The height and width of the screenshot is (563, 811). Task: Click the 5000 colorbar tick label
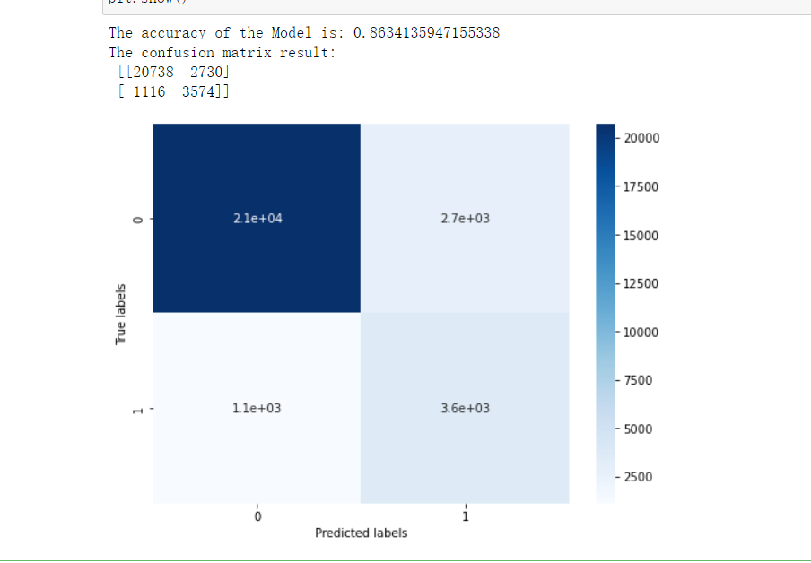tap(639, 429)
